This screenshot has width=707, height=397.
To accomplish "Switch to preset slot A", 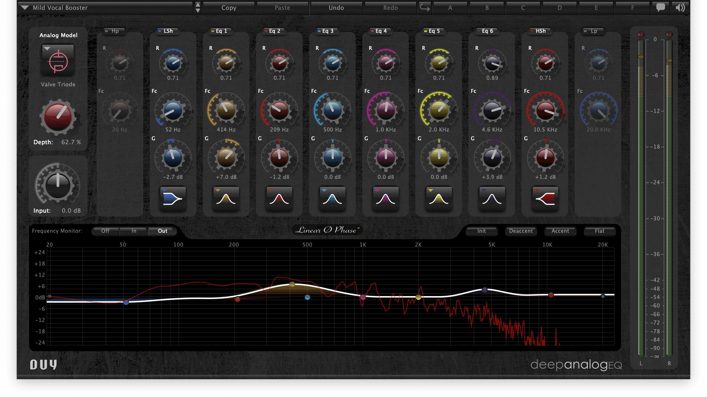I will (x=450, y=7).
